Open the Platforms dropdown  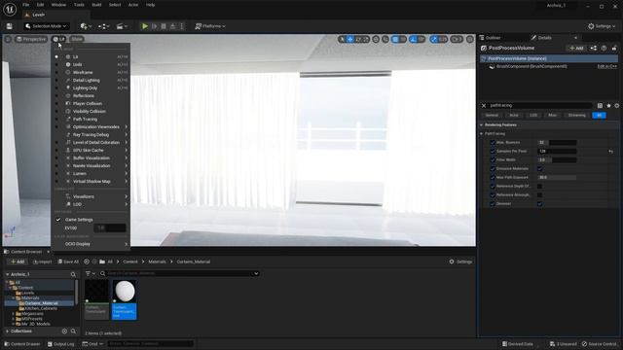210,26
